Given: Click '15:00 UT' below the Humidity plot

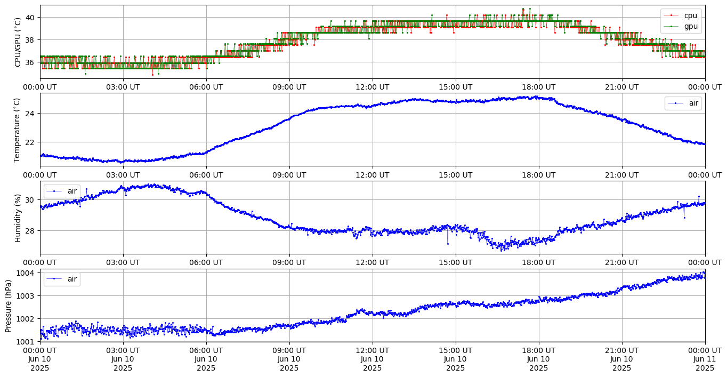Looking at the screenshot, I should coord(456,262).
